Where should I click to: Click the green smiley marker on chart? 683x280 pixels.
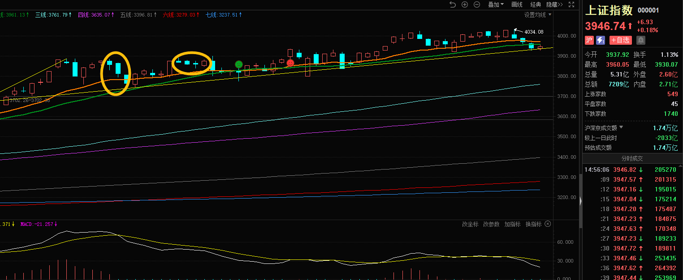click(x=239, y=64)
